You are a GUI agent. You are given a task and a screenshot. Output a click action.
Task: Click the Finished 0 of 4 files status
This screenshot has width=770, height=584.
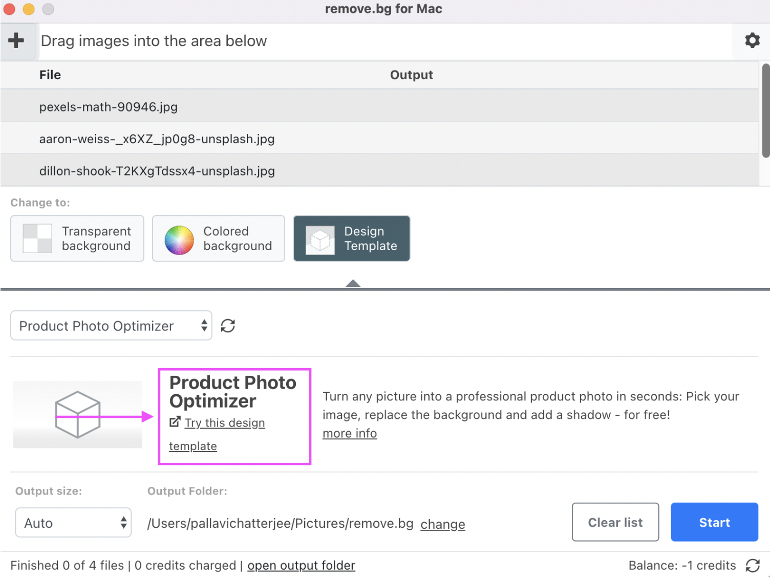tap(67, 565)
